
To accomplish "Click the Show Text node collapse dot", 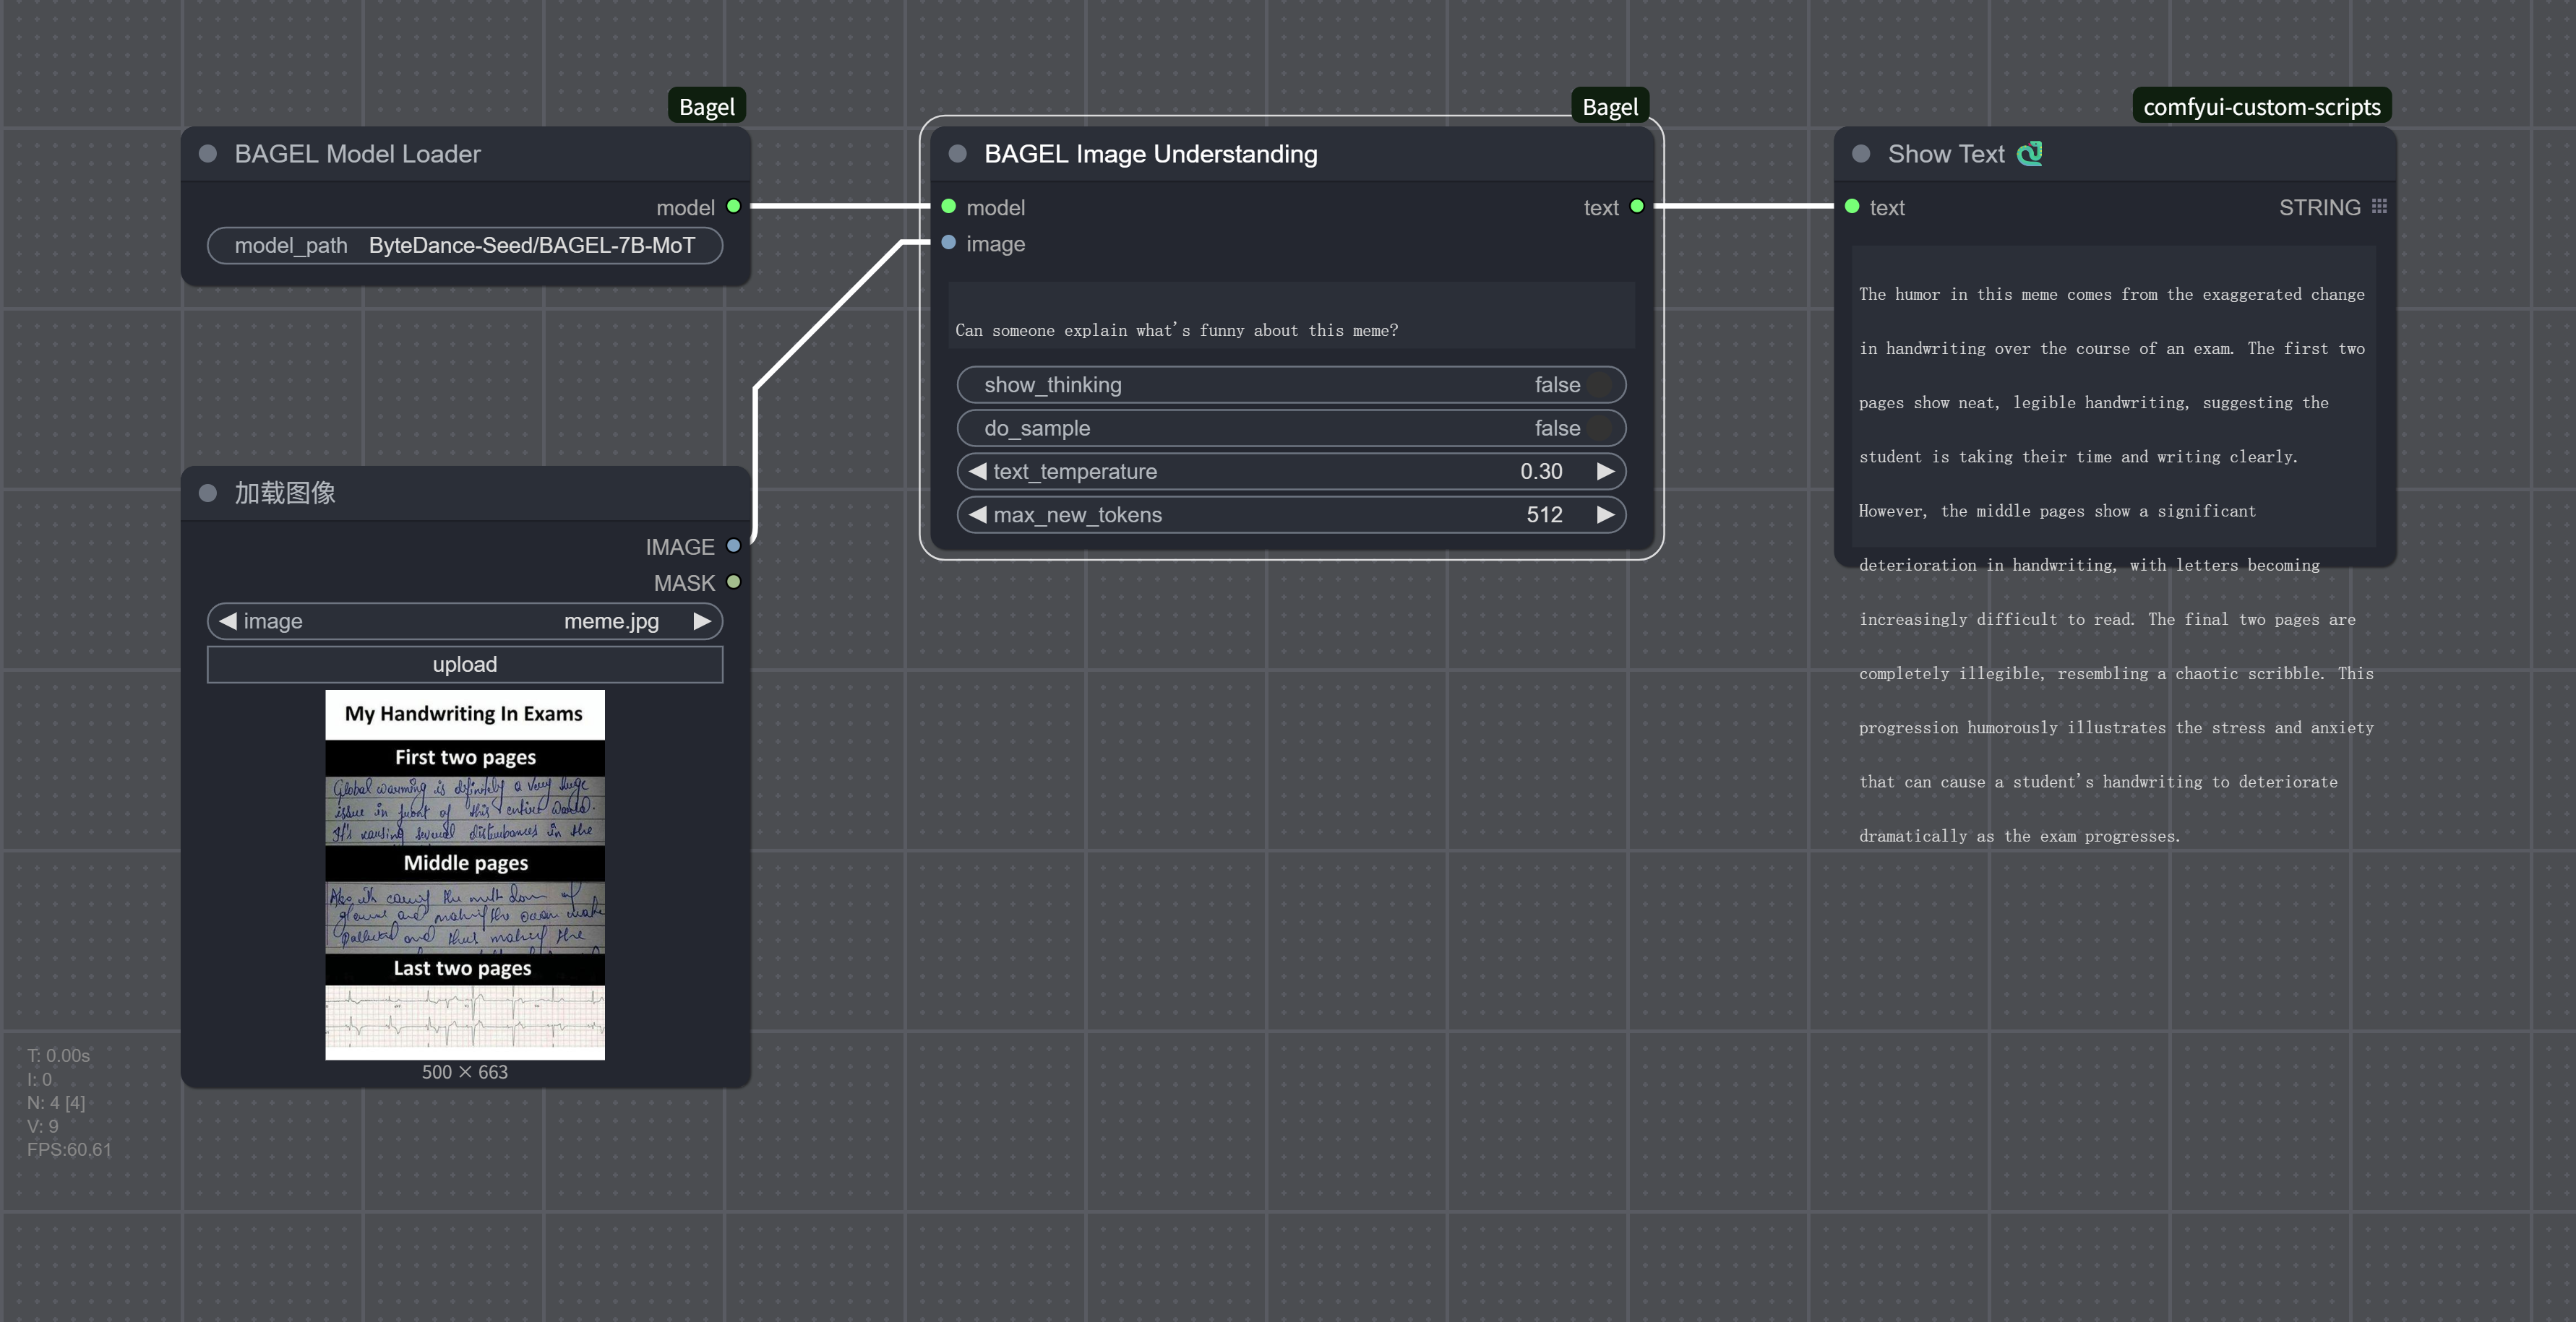I will pos(1860,154).
